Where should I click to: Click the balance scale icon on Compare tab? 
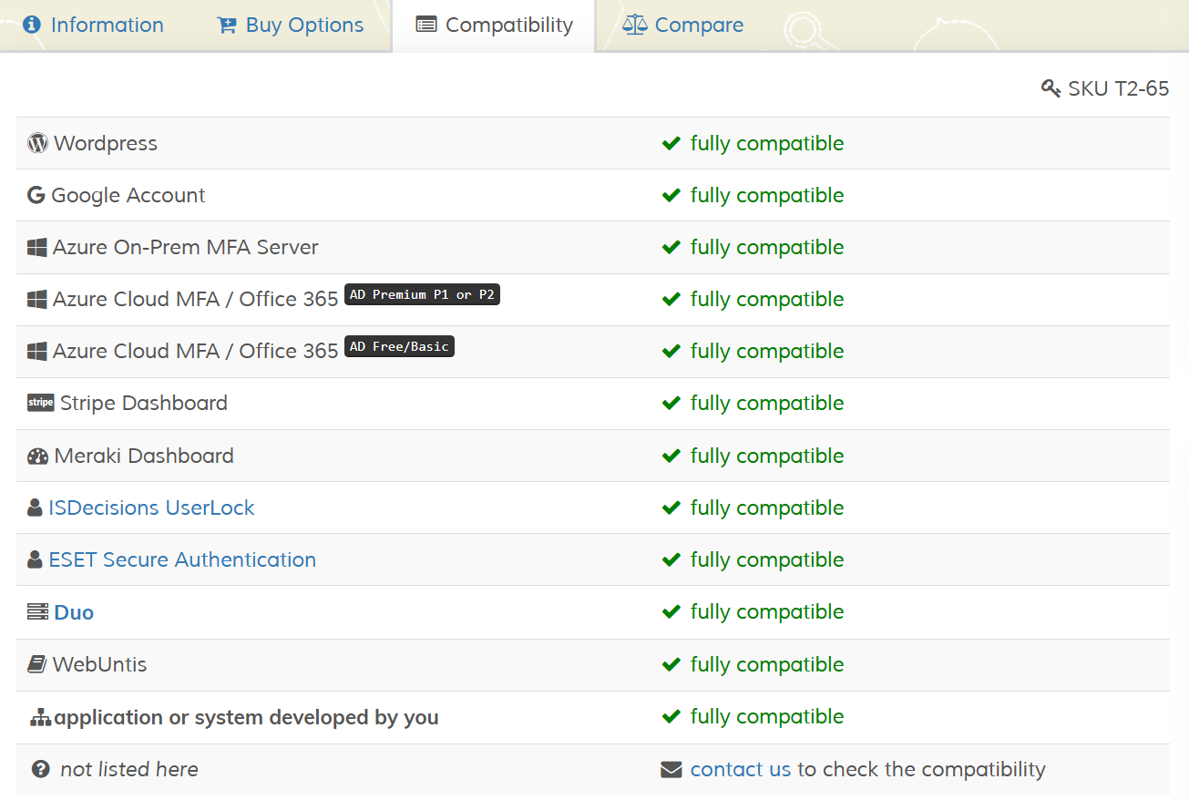634,25
